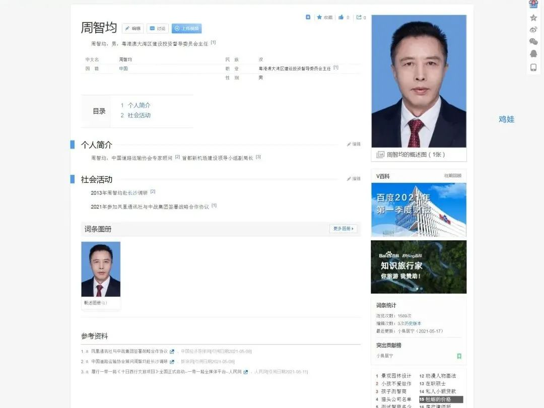Click the 编辑 edit button beside the title
The height and width of the screenshot is (408, 544).
133,28
